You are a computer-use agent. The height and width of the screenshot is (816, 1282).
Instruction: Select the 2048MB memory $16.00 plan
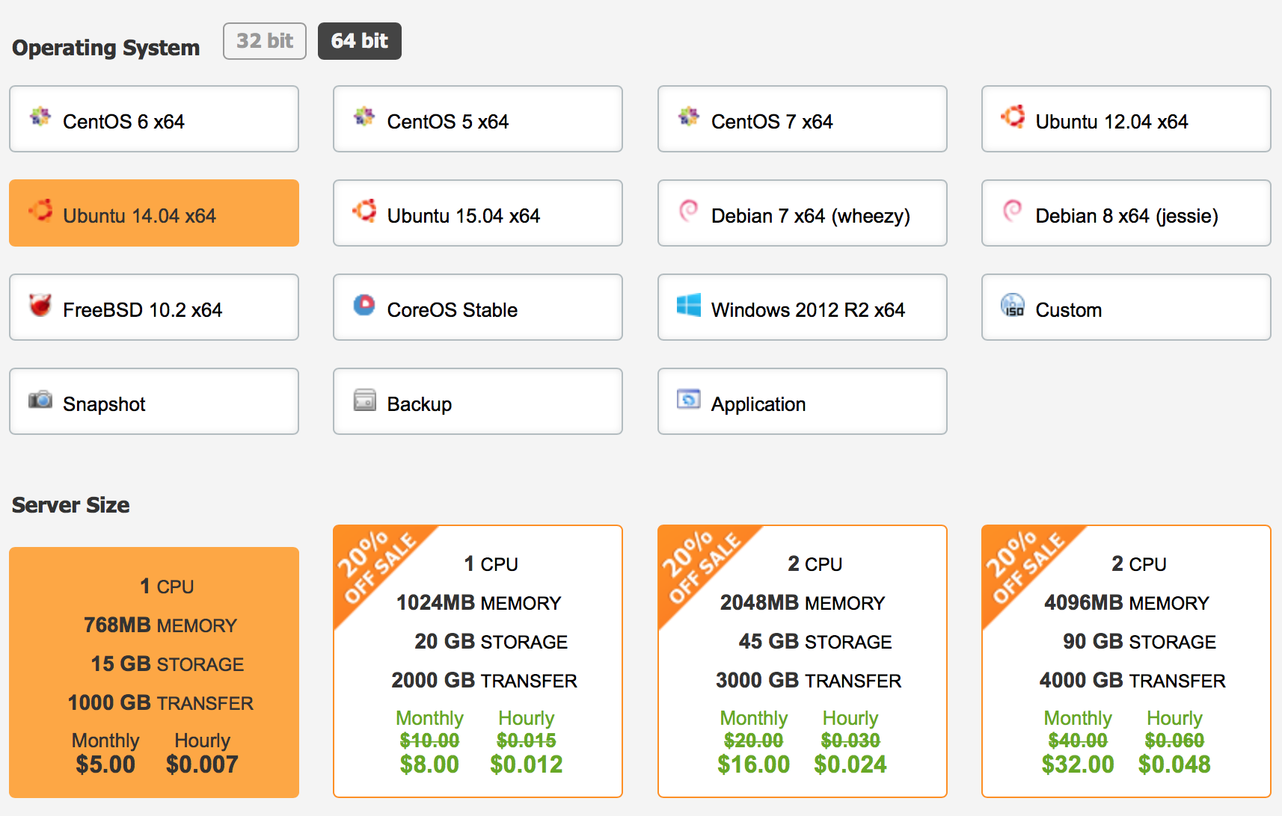(x=803, y=661)
